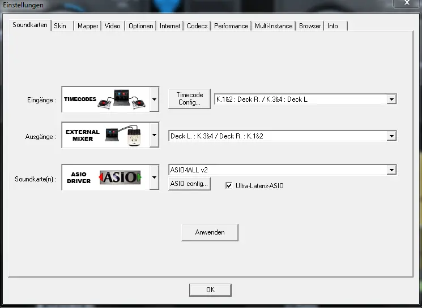This screenshot has width=422, height=308.
Task: Go to the Optionen tab
Action: (x=140, y=26)
